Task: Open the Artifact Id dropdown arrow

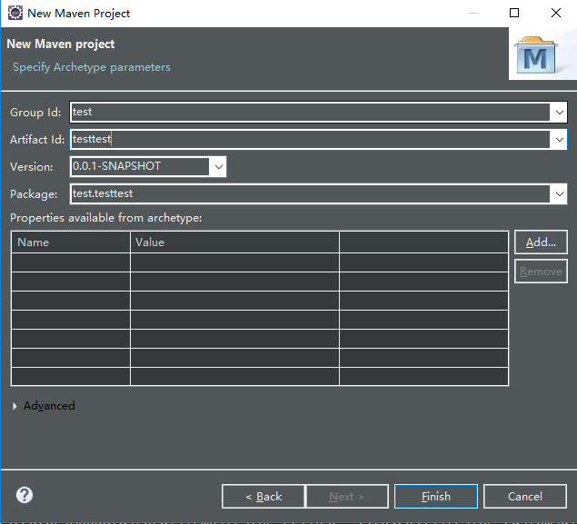Action: pyautogui.click(x=559, y=139)
